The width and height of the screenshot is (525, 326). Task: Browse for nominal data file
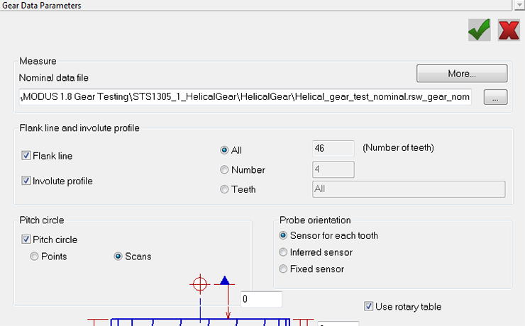pos(494,98)
